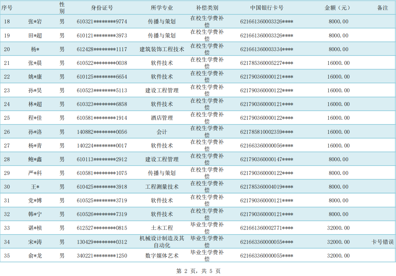The height and width of the screenshot is (276, 396).
Task: Select the name cell 谌*桢
Action: (x=35, y=228)
